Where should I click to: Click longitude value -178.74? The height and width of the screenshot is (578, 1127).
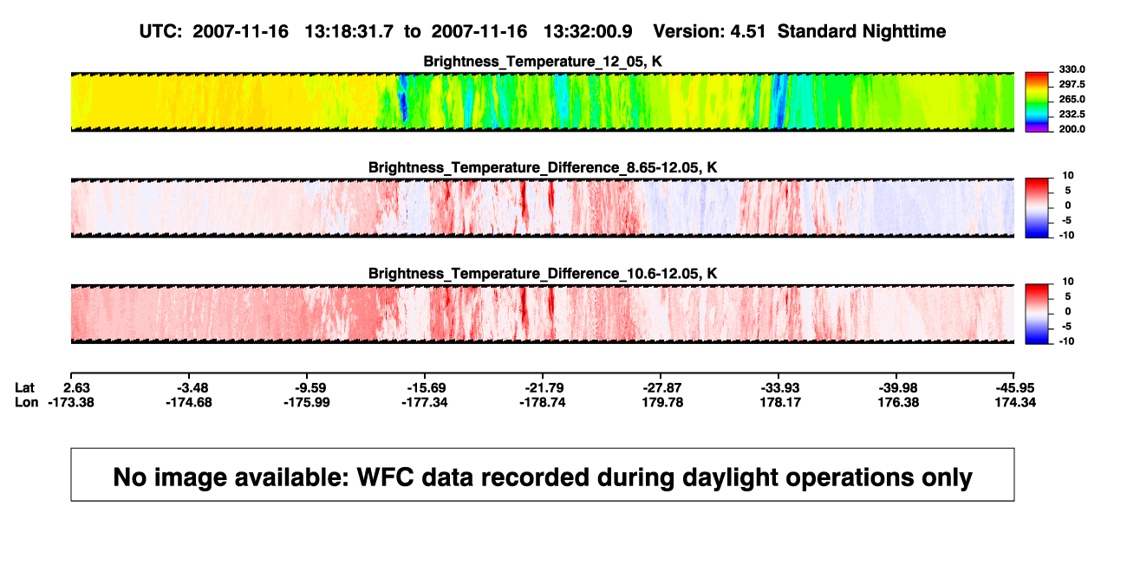click(543, 402)
